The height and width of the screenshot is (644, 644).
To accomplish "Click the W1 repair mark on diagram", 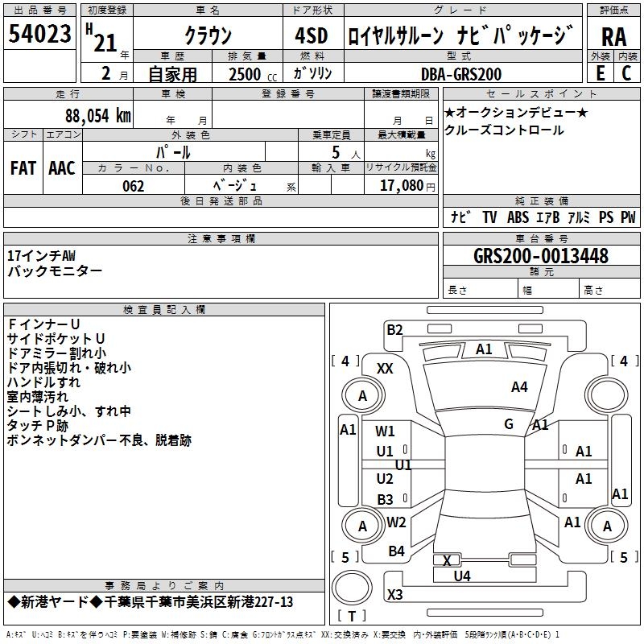I will coord(386,431).
